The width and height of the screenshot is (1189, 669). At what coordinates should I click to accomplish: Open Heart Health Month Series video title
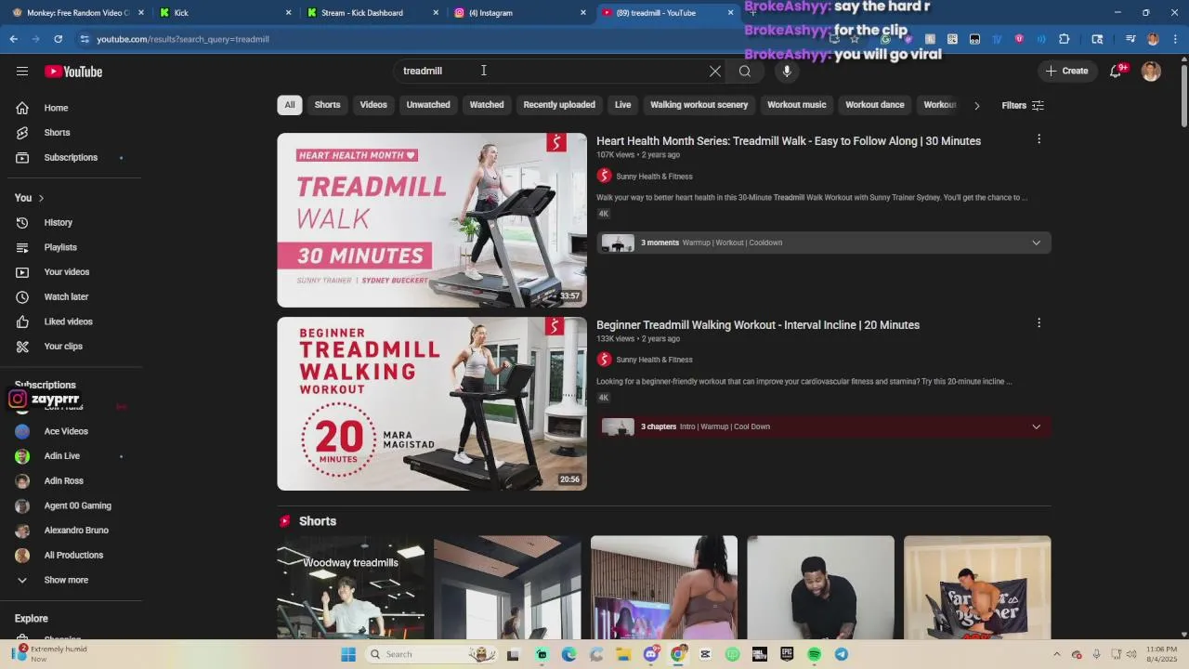789,141
